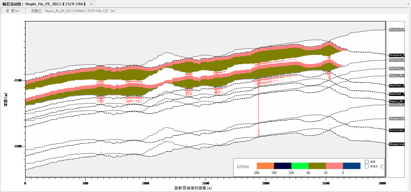The image size is (411, 192).
Task: Click the 距断层端部的距离(m) axis title
Action: click(x=193, y=188)
